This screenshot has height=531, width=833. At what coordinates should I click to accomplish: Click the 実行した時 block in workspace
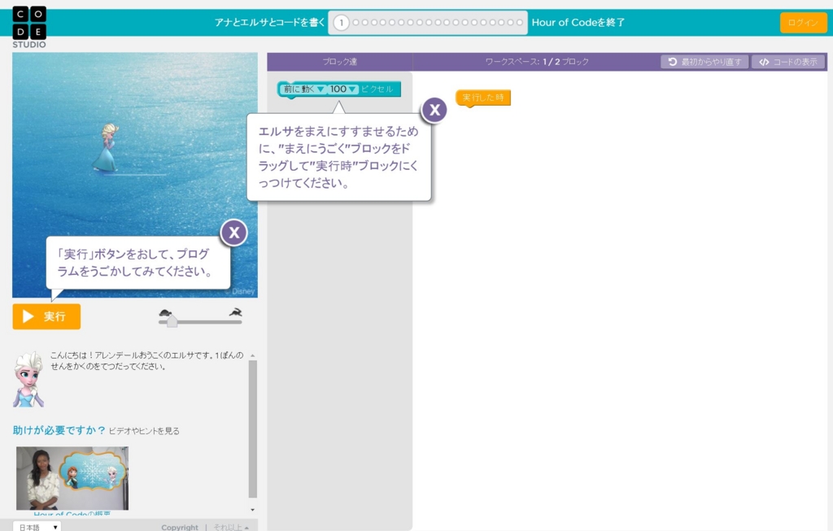483,98
